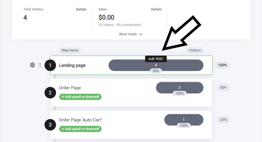
Task: Open Landing page step settings gear
Action: coord(32,65)
